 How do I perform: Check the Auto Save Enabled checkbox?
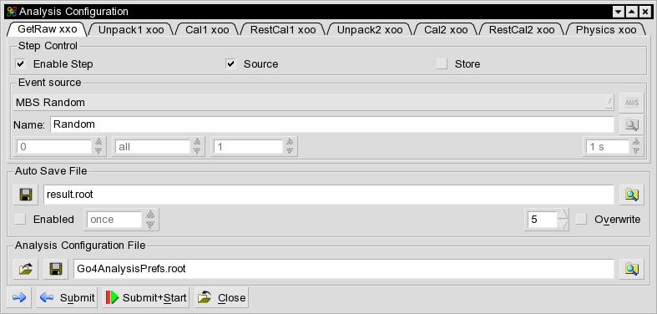pyautogui.click(x=20, y=220)
